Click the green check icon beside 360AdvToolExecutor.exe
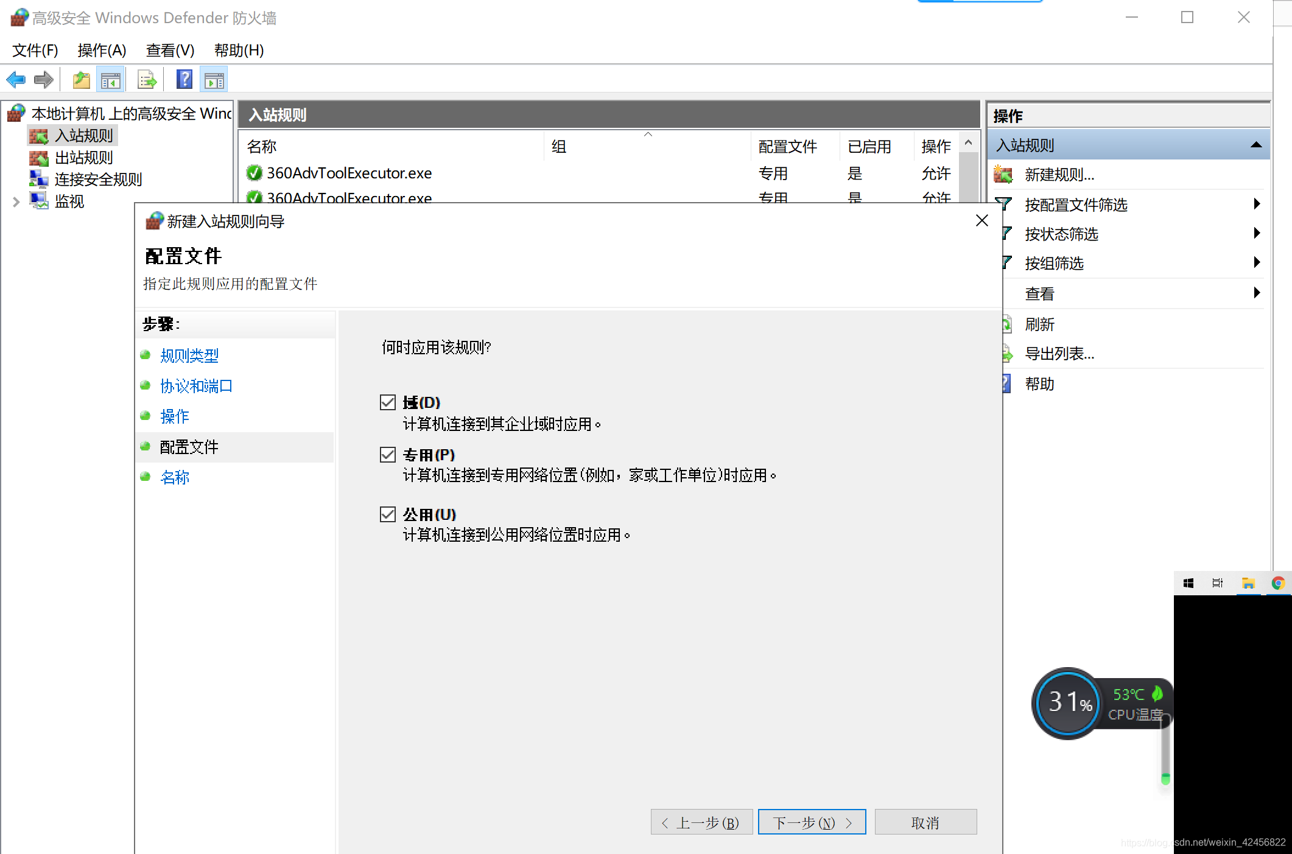Viewport: 1292px width, 854px height. click(x=254, y=173)
